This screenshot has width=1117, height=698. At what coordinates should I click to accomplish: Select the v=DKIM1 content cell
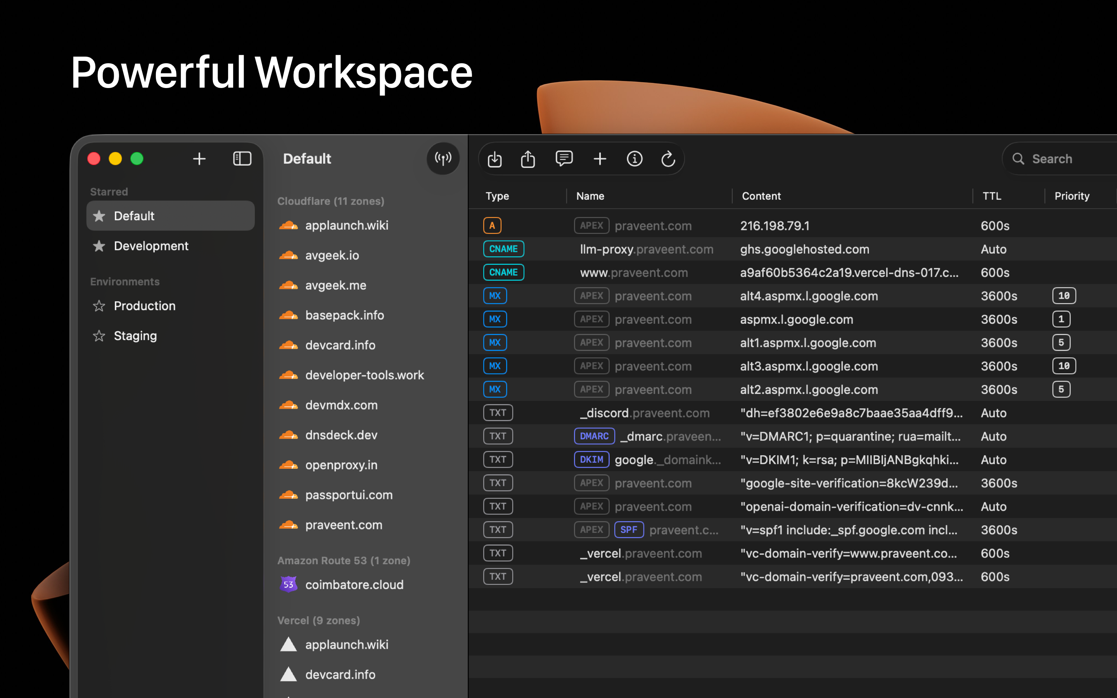point(849,460)
